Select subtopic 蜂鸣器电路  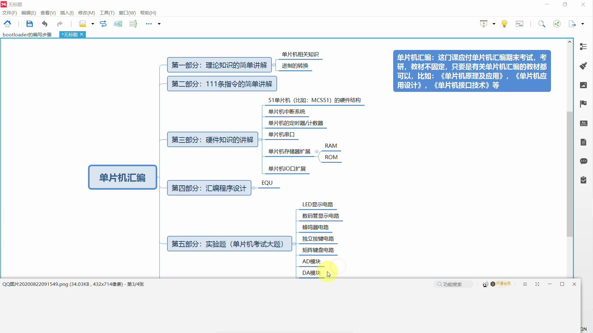[315, 227]
